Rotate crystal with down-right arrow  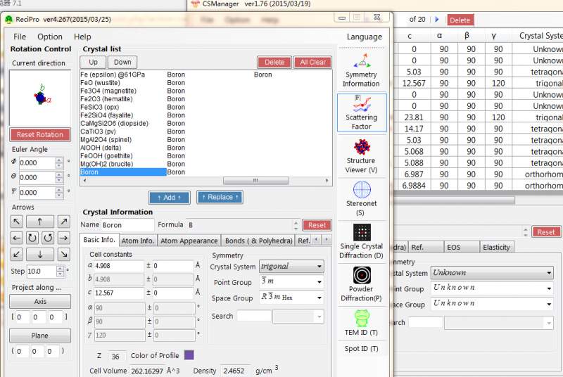(63, 254)
